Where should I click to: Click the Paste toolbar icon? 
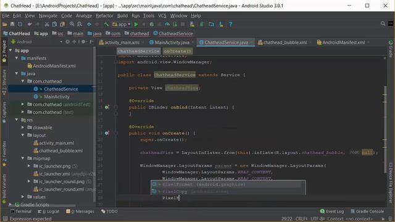[x=62, y=25]
